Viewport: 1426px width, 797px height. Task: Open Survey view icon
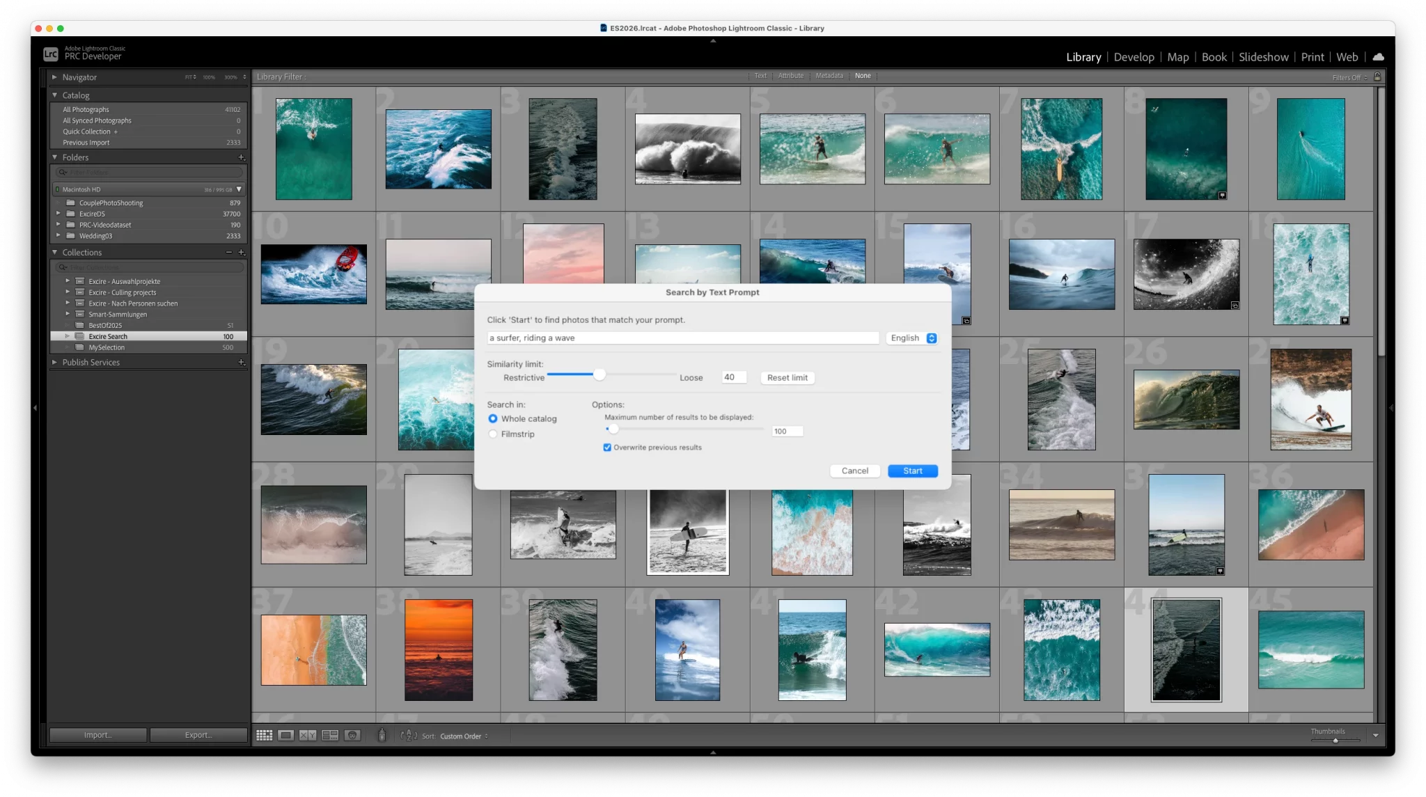(330, 736)
